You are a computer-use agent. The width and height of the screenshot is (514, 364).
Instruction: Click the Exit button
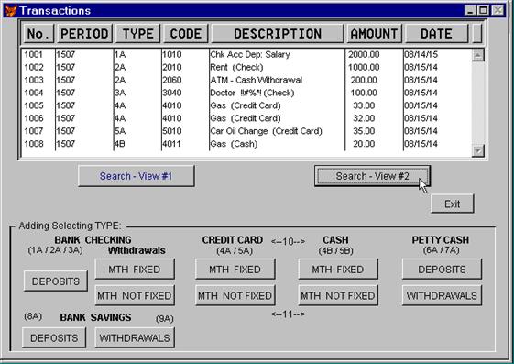point(452,204)
